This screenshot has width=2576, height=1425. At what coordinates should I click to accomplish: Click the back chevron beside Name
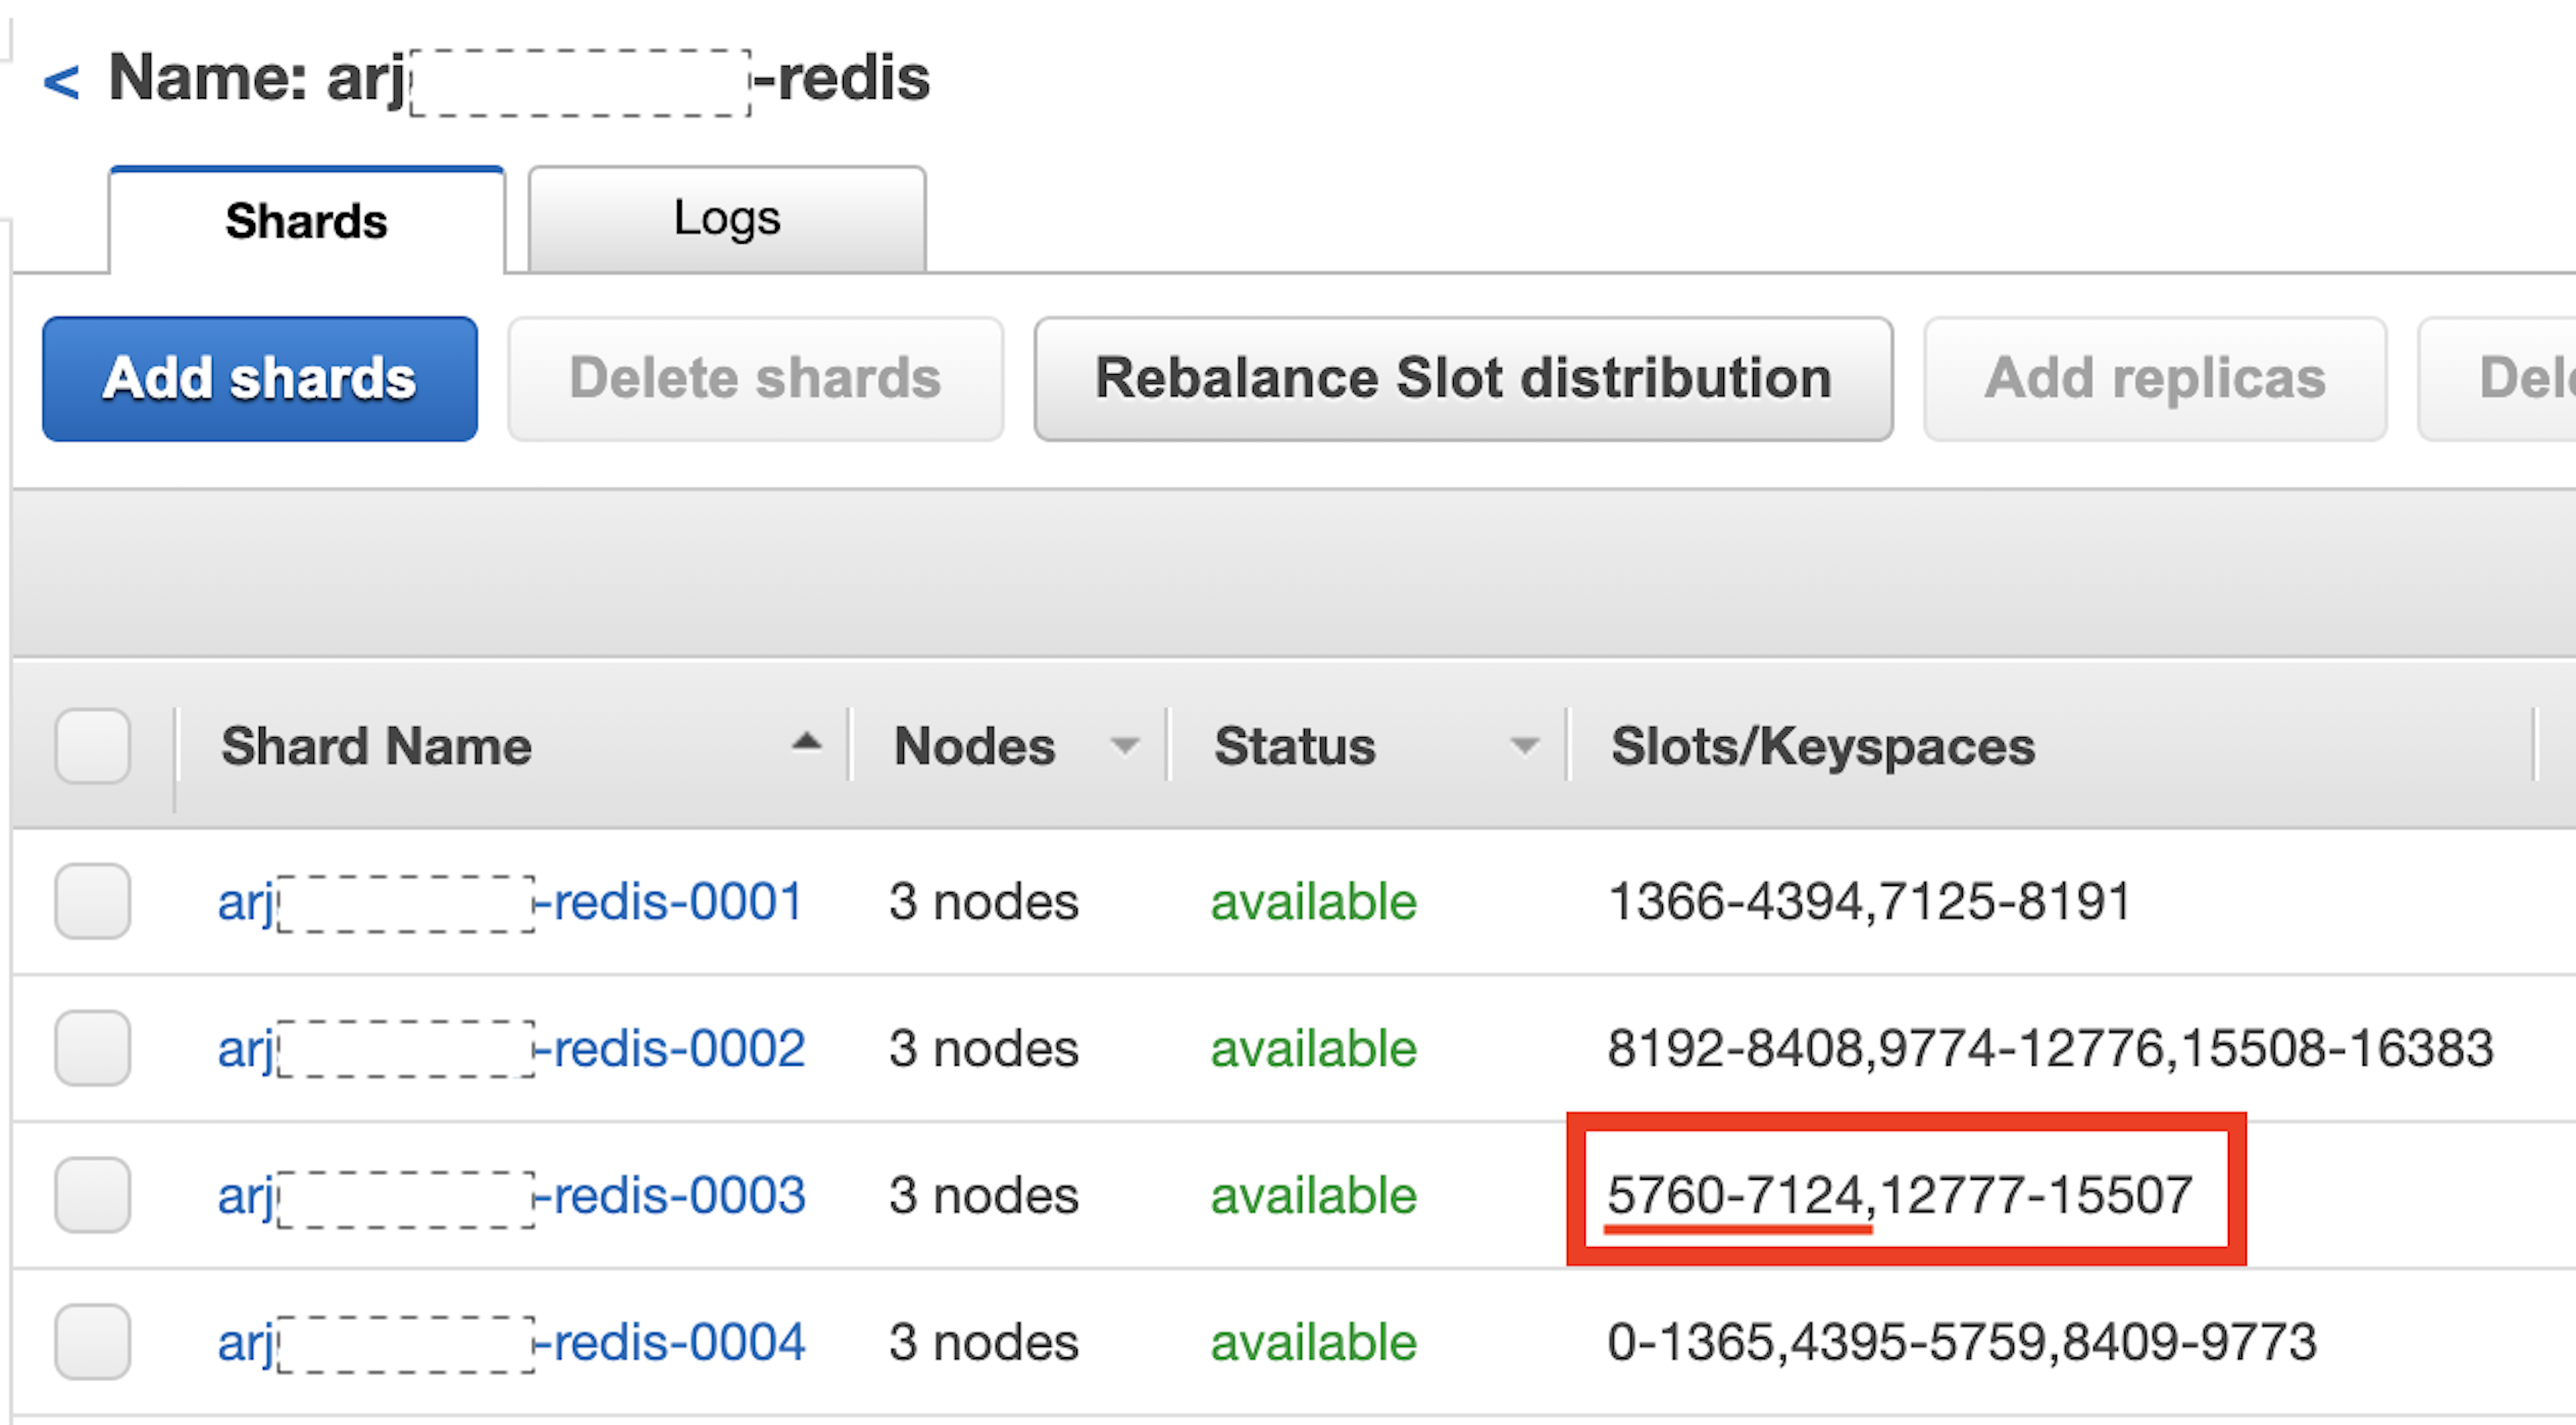pyautogui.click(x=62, y=81)
